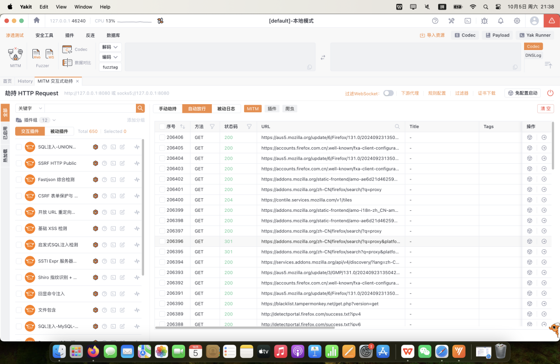Viewport: 560px width, 364px height.
Task: Click the notification bell icon
Action: [500, 21]
